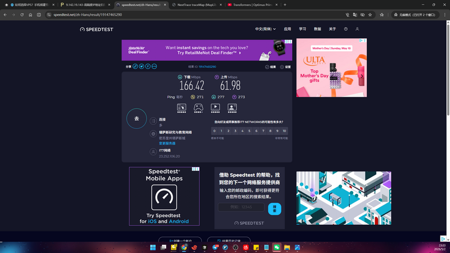
Task: Open 设置 settings button
Action: [x=285, y=67]
